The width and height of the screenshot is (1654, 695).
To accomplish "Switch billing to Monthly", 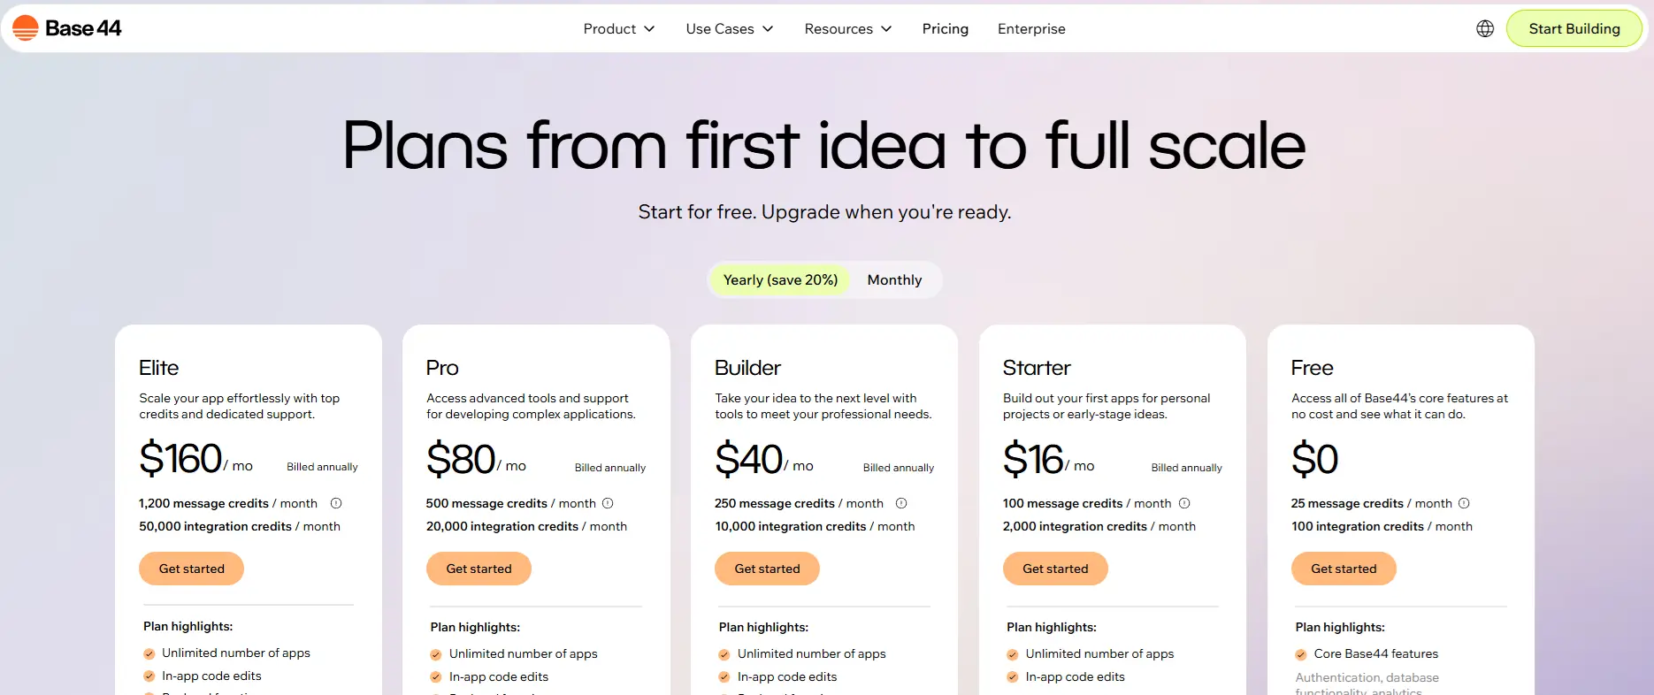I will (894, 279).
